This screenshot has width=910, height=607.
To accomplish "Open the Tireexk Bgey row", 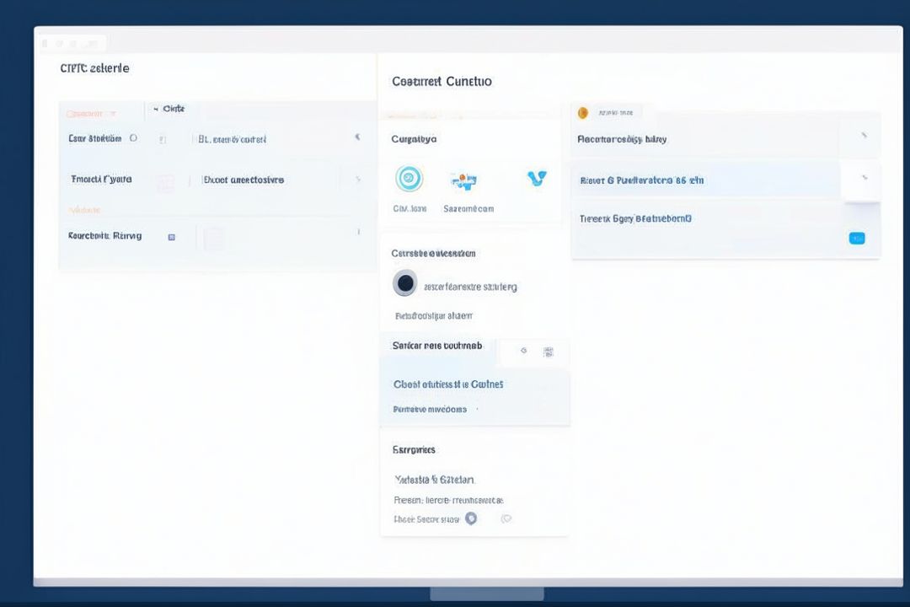I will [x=636, y=218].
